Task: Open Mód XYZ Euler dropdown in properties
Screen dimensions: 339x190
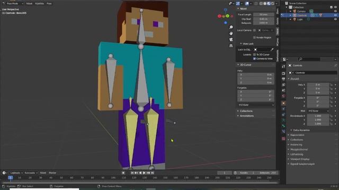Action: point(318,111)
